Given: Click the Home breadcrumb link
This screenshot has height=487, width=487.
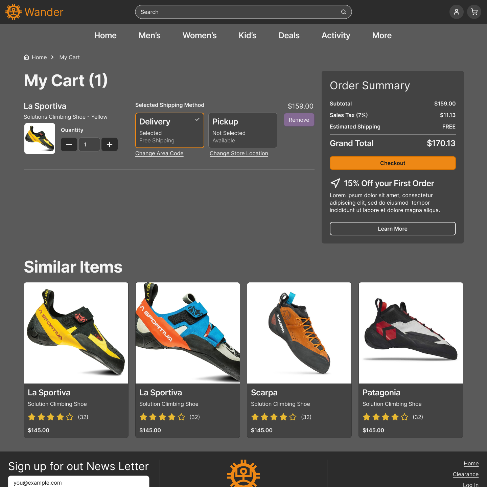Looking at the screenshot, I should pyautogui.click(x=39, y=57).
